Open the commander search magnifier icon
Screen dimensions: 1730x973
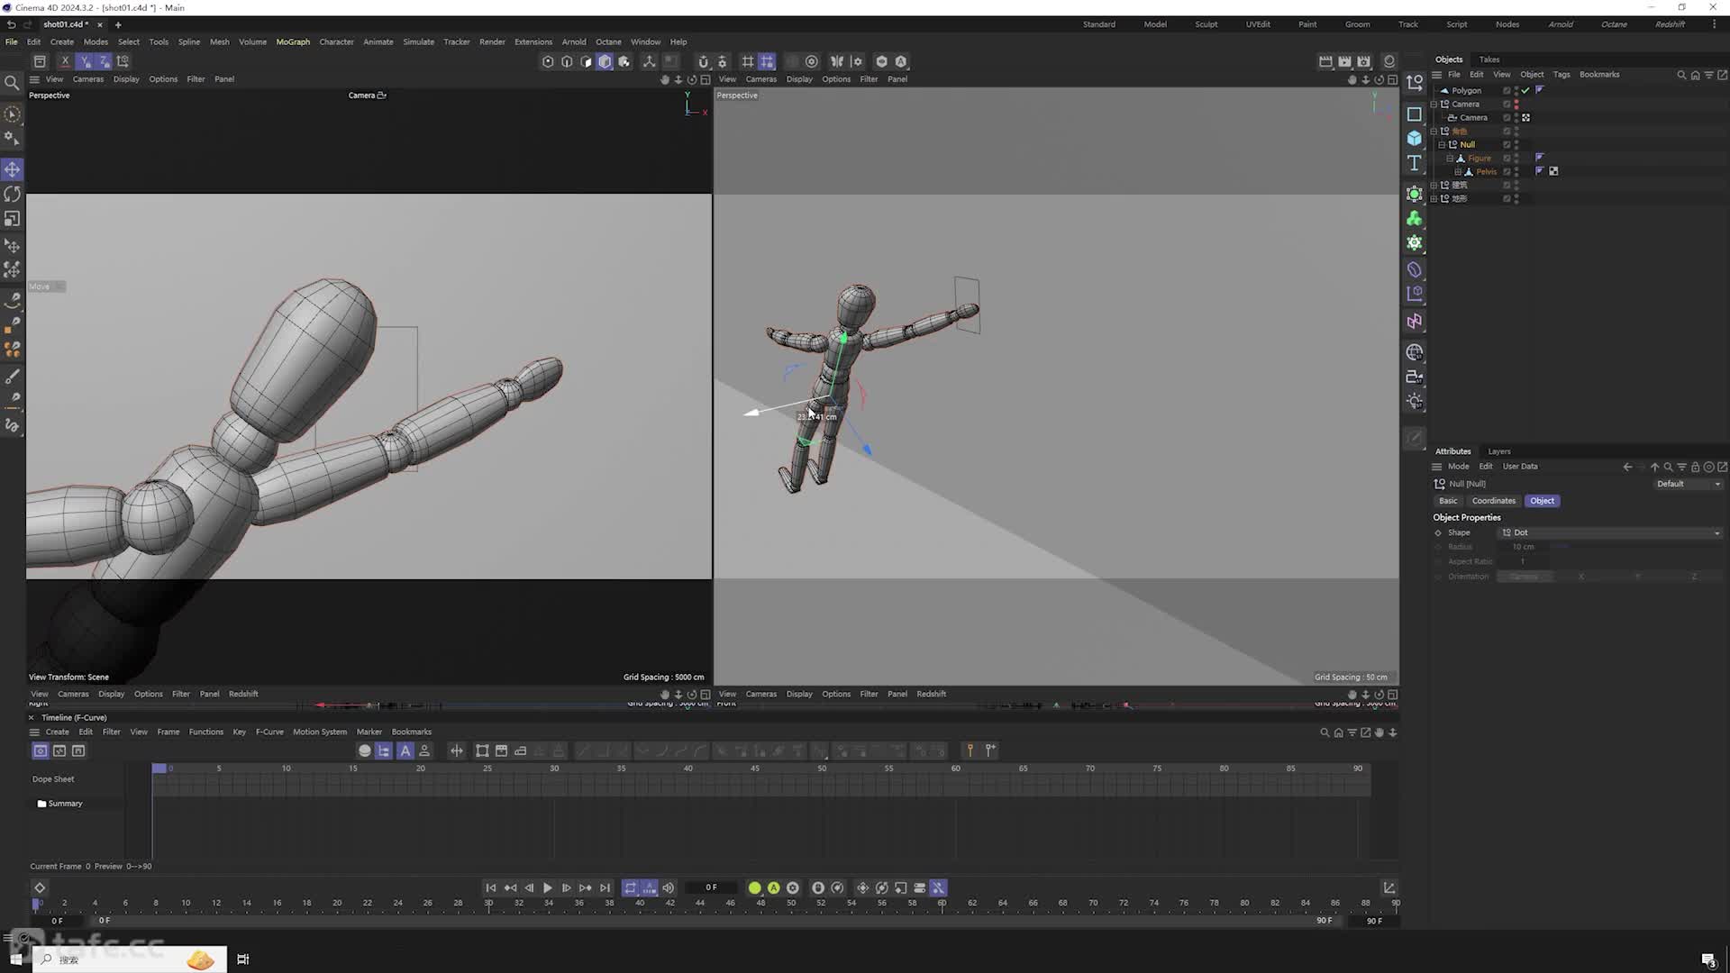point(12,83)
